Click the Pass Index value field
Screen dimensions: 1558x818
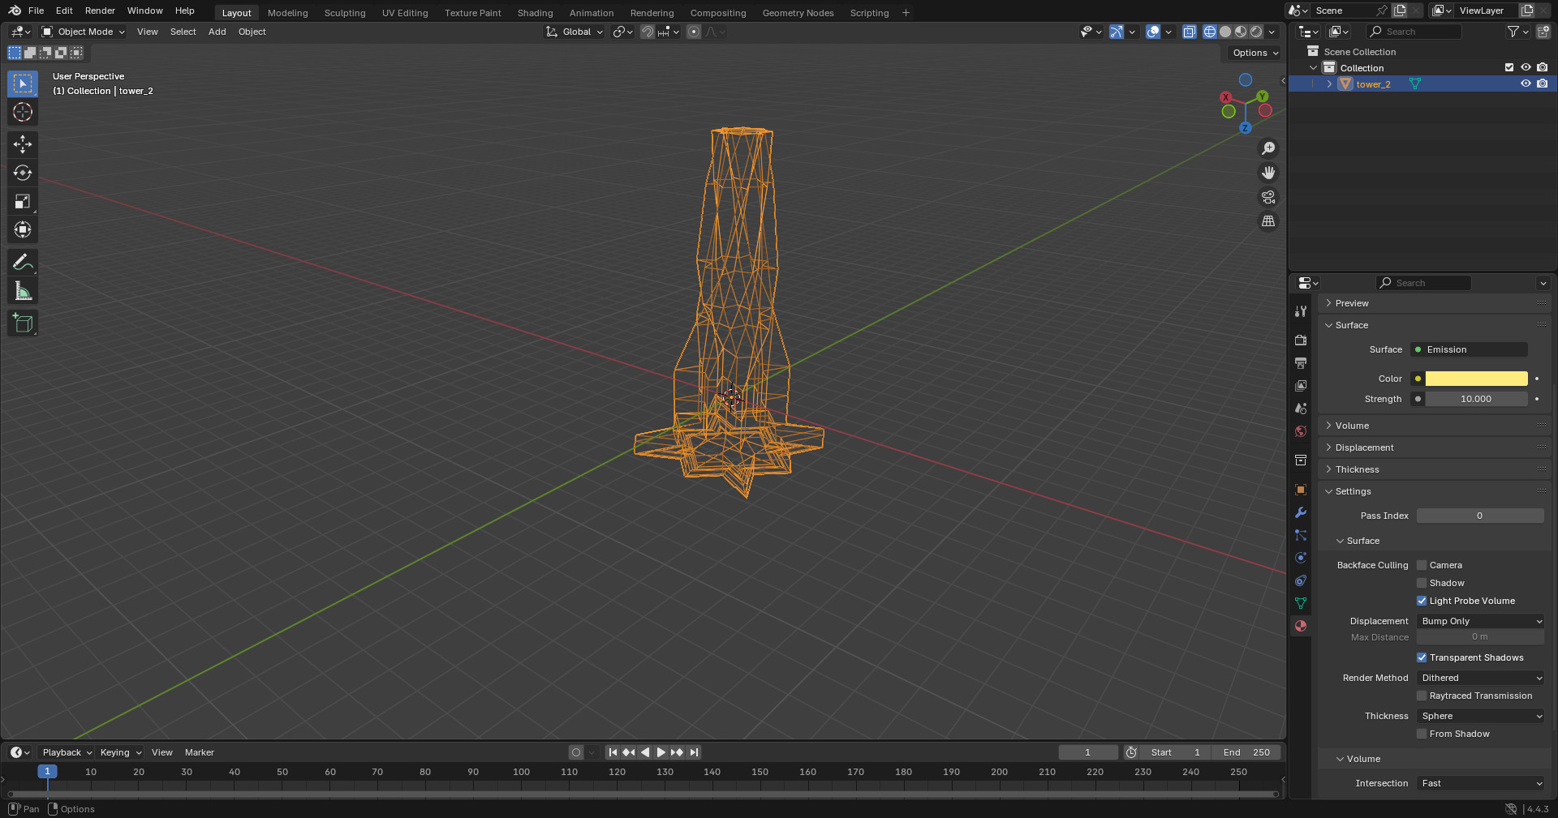1480,516
